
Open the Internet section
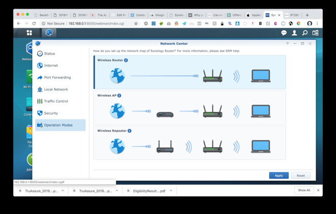(60, 65)
